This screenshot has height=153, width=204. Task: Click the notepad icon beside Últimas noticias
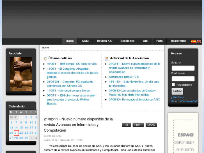(45, 59)
